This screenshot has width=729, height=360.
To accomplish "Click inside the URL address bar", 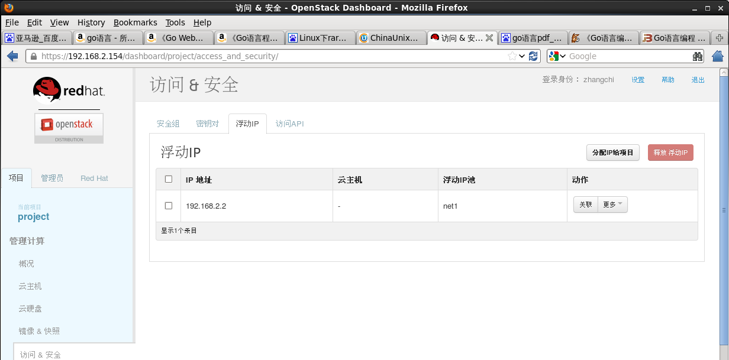I will click(x=237, y=56).
